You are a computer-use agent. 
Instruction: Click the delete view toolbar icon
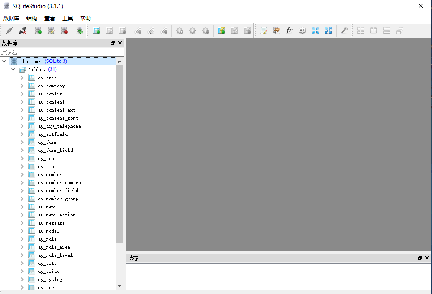tap(247, 30)
